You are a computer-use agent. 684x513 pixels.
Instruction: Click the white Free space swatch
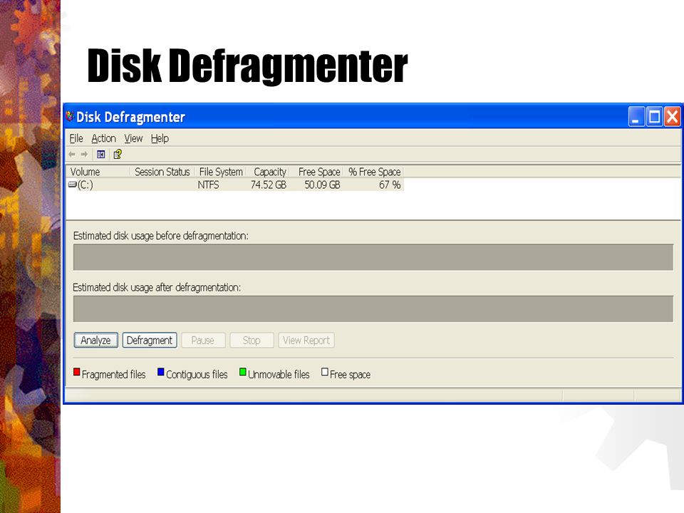click(325, 372)
